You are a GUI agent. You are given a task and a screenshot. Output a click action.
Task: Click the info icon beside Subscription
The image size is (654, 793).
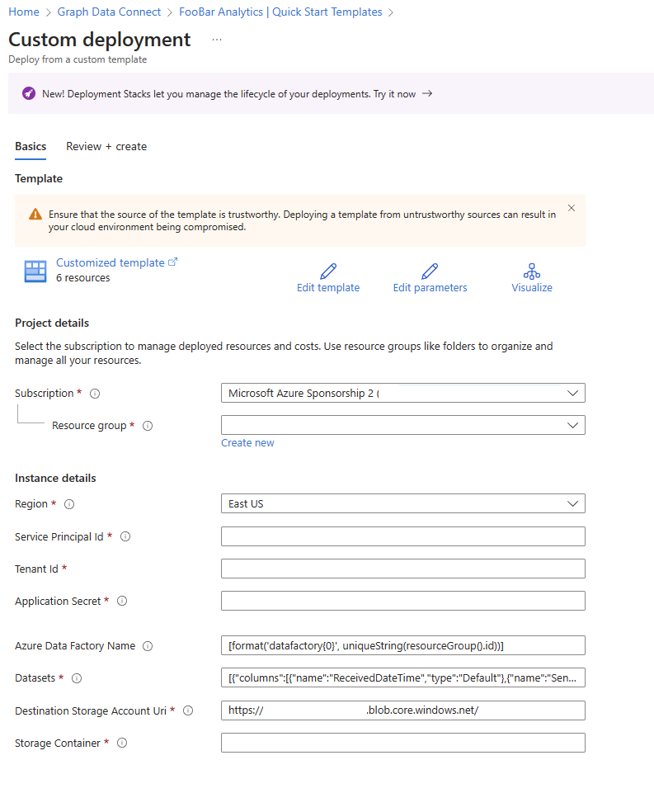pos(94,394)
